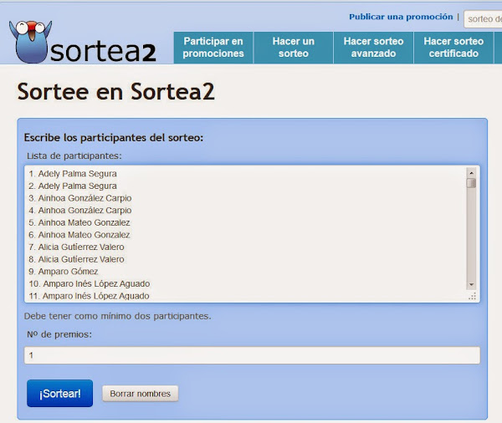Click line '2. Adely Palma Segura'
The height and width of the screenshot is (423, 502).
click(73, 186)
